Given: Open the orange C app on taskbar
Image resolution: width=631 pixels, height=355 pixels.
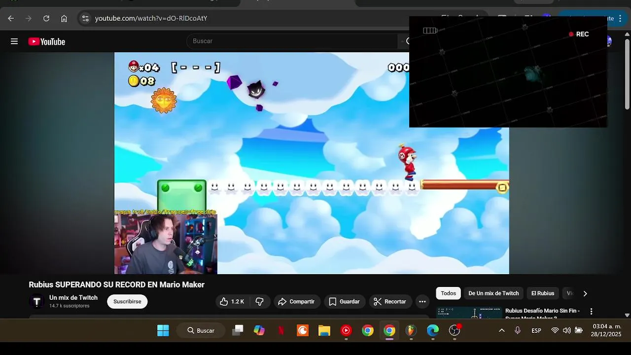Looking at the screenshot, I should tap(303, 330).
